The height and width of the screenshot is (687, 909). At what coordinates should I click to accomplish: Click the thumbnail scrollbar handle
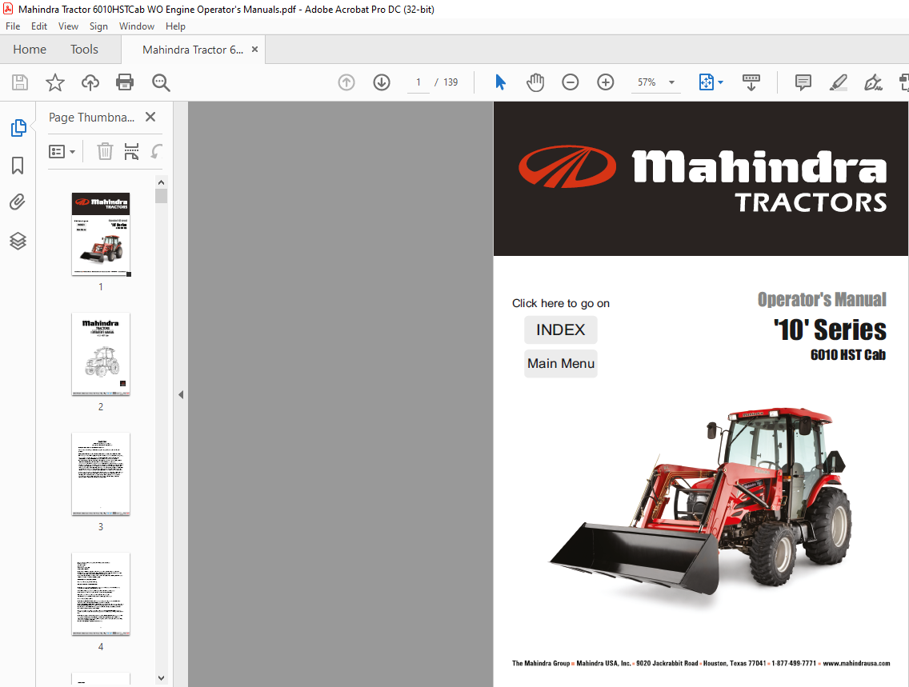[161, 196]
